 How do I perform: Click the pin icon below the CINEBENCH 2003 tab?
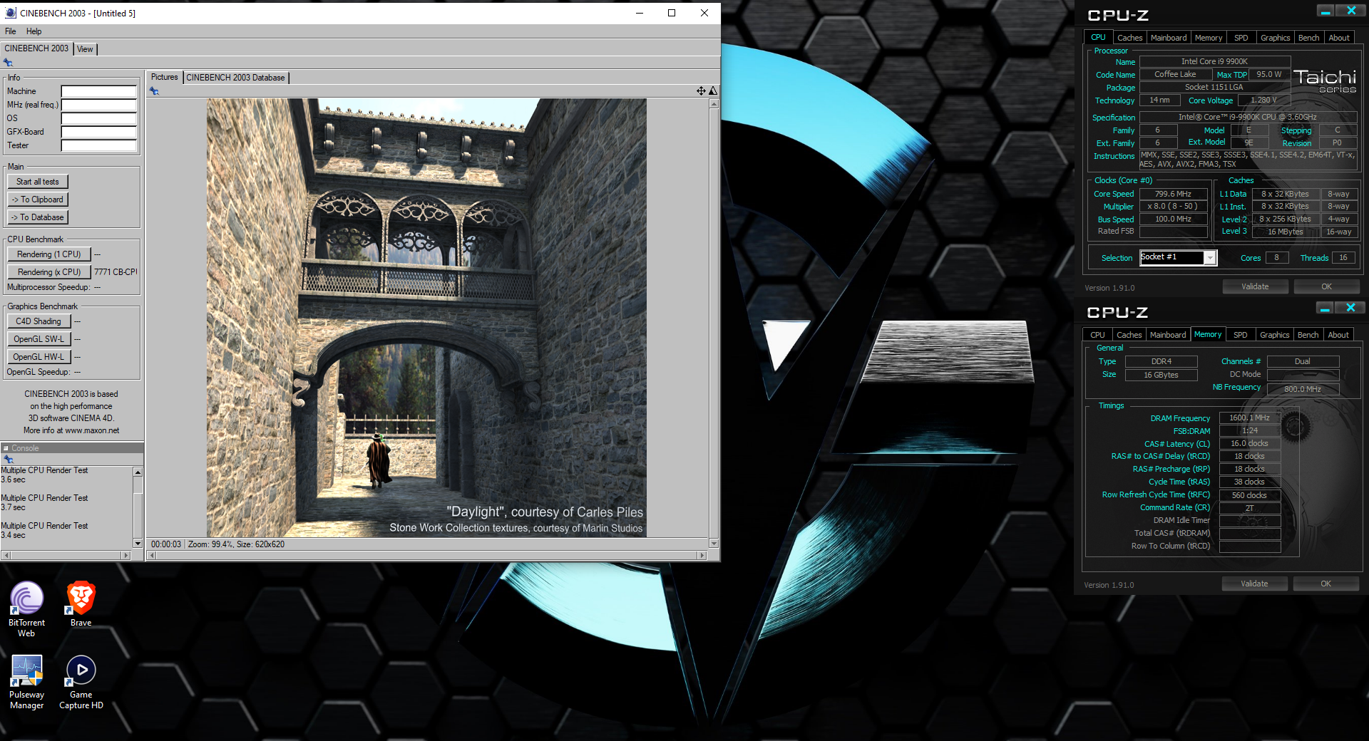[x=9, y=63]
